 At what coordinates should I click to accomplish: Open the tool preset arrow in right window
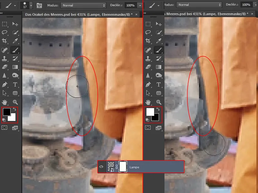point(158,5)
